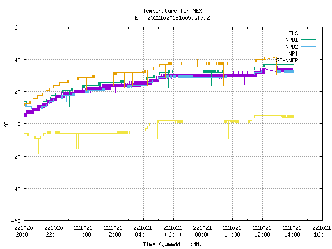Click the y-axis value 60
The image size is (332, 249).
[x=17, y=27]
